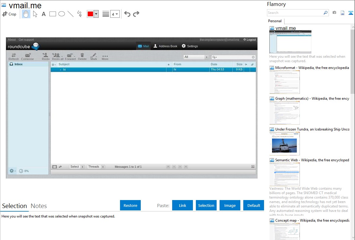Open the folder actions gear in roundcube
This screenshot has height=240, width=355.
pyautogui.click(x=12, y=171)
